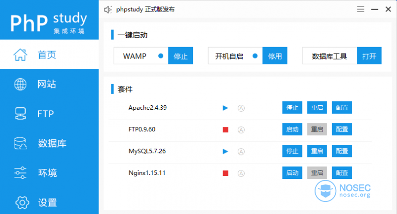Viewport: 397px width, 214px height.
Task: Open the hamburger menu icon
Action: [361, 10]
